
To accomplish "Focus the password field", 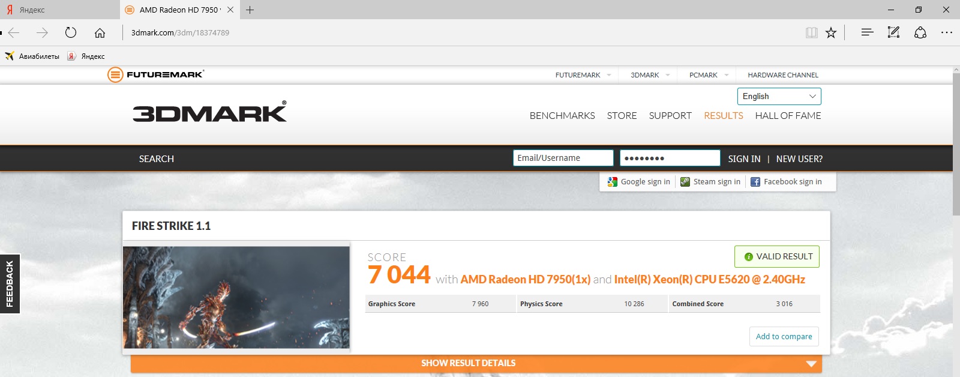I will (670, 158).
